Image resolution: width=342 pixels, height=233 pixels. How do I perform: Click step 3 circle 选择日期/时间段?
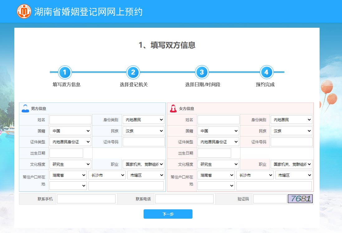click(x=202, y=73)
